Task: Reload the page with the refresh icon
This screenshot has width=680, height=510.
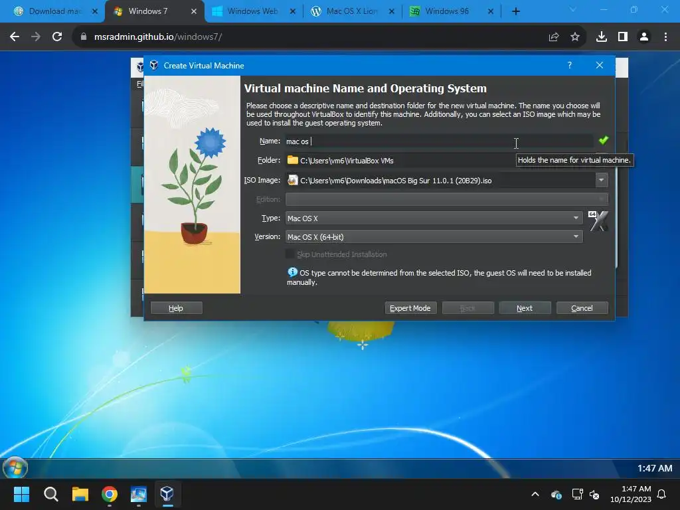Action: pyautogui.click(x=57, y=37)
